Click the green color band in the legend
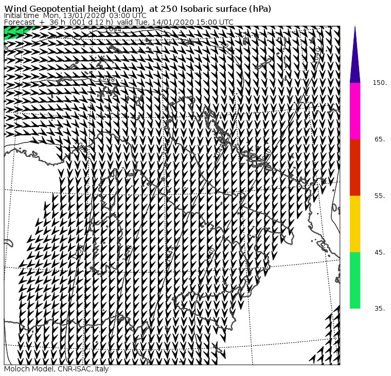 (x=355, y=280)
